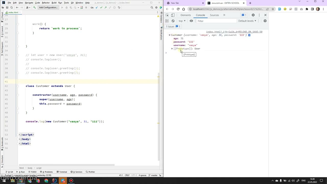Viewport: 327px width, 184px height.
Task: Click the issues message counter badge in DevTools
Action: pyautogui.click(x=244, y=15)
